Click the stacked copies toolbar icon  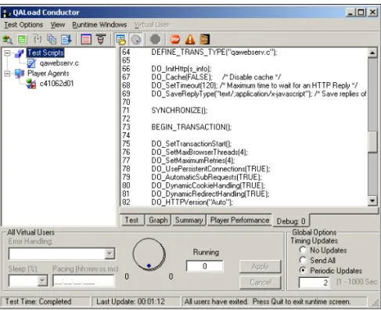tap(52, 39)
